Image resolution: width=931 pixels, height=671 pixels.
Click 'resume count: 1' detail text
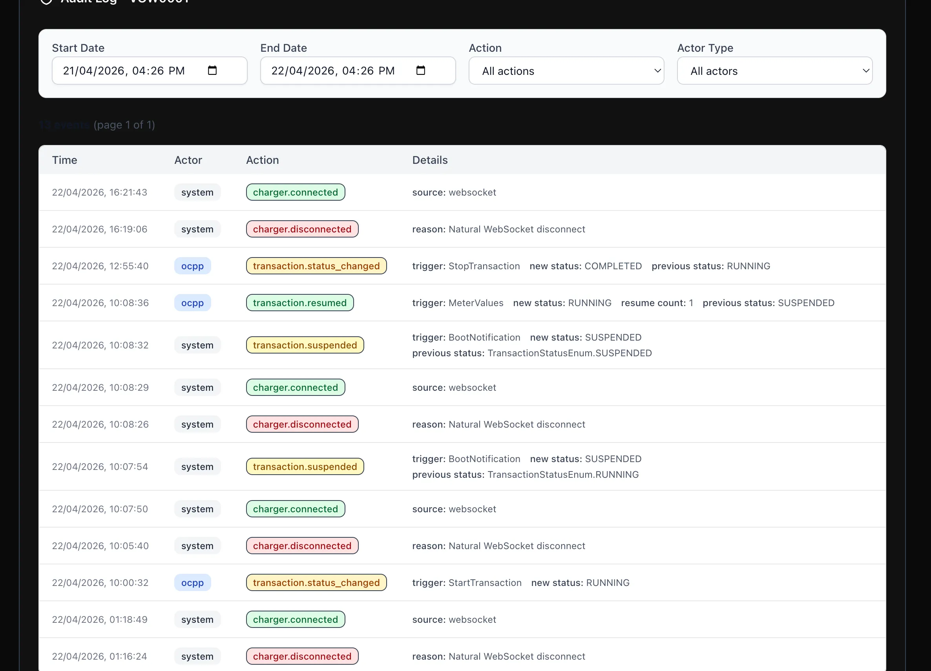657,303
